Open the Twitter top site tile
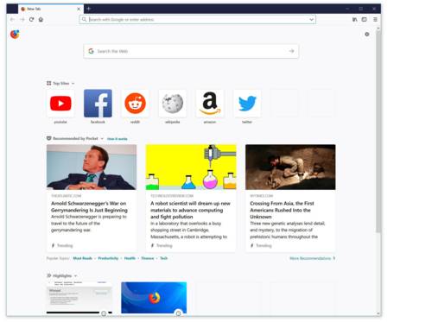The width and height of the screenshot is (432, 322). coord(247,104)
